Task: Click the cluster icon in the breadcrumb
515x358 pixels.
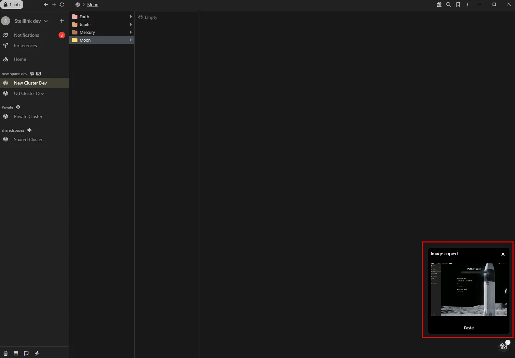Action: [x=78, y=5]
